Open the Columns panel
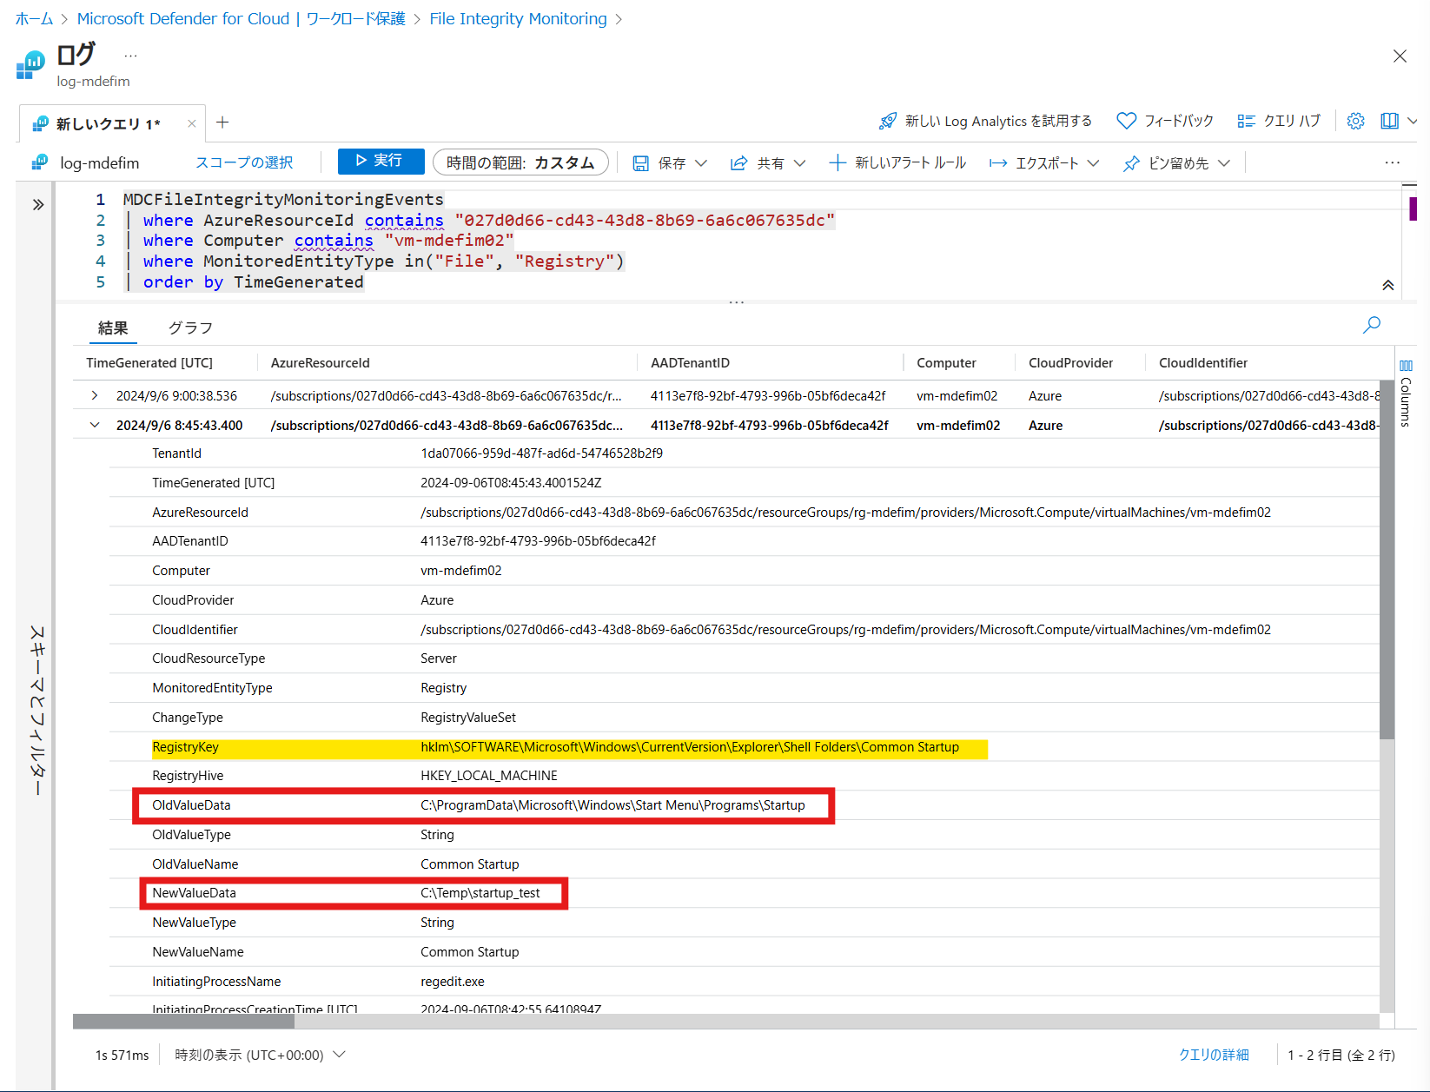The image size is (1430, 1092). click(1406, 393)
